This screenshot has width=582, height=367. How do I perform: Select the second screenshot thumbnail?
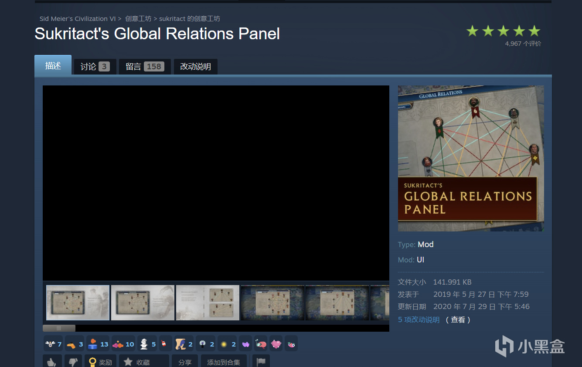click(143, 302)
